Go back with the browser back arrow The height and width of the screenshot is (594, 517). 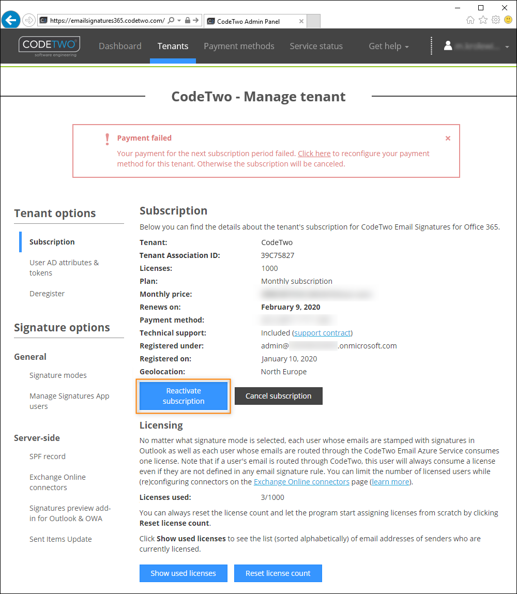click(11, 20)
